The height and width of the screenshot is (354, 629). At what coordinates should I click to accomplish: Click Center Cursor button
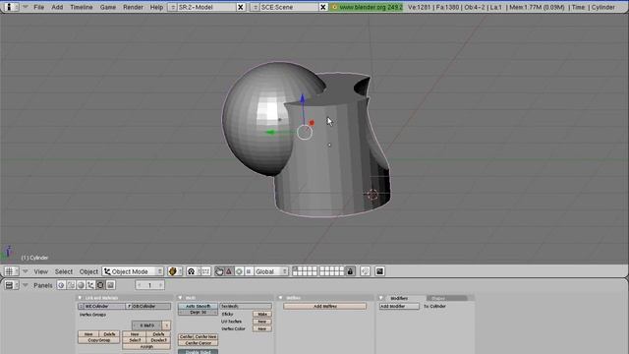click(198, 343)
